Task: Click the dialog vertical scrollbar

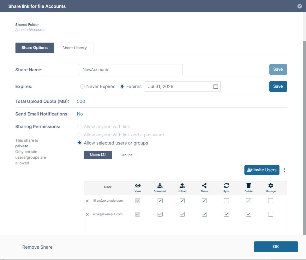Action: [304, 138]
